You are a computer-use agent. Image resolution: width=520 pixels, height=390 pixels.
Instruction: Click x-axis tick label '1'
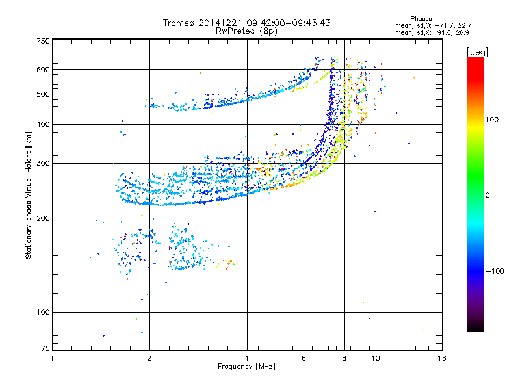coord(52,358)
